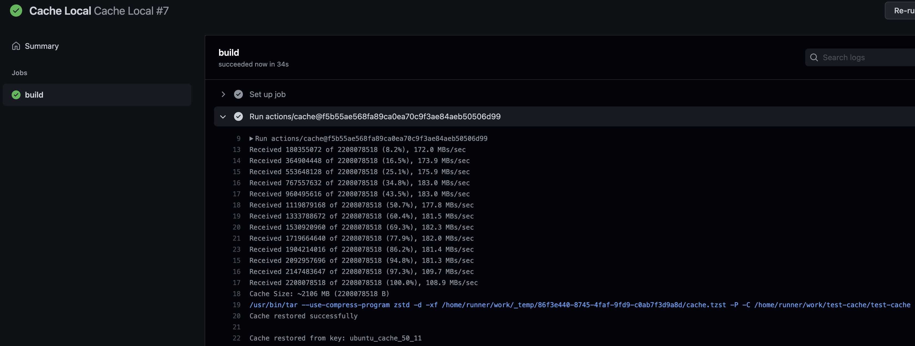The width and height of the screenshot is (915, 346).
Task: Click the Cache Local workflow title link
Action: tap(60, 11)
